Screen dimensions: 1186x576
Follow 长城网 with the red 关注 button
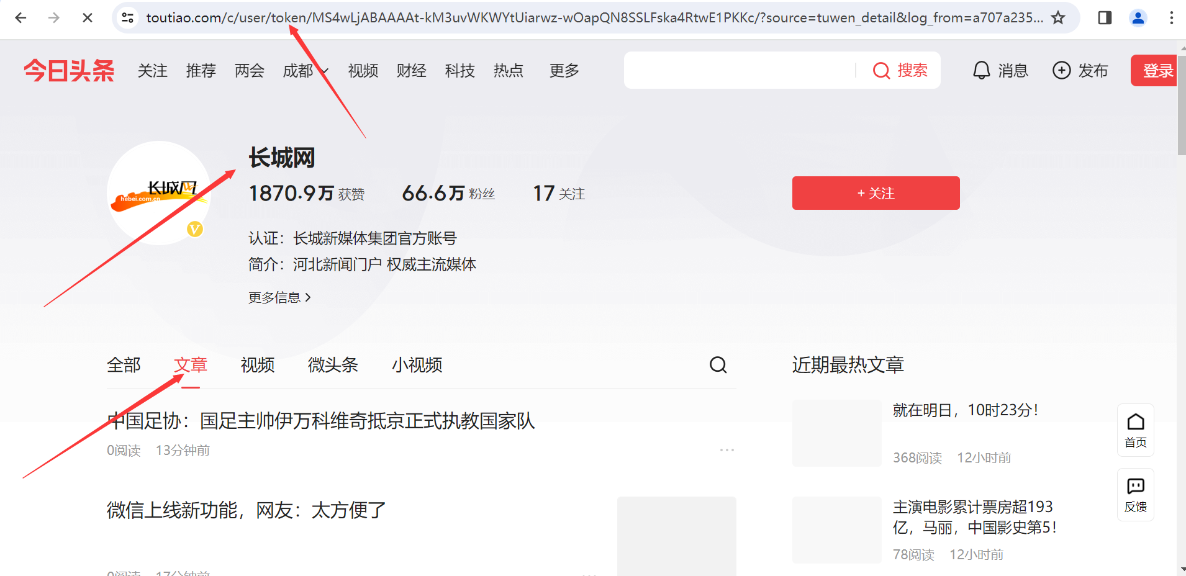[876, 193]
